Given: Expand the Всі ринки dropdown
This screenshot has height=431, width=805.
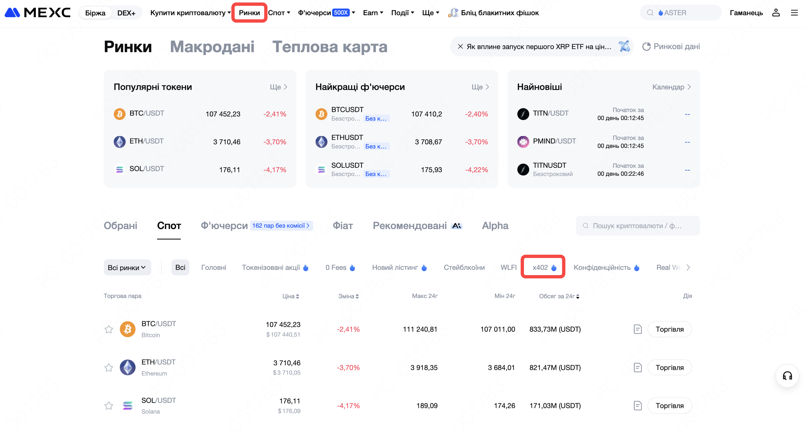Looking at the screenshot, I should coord(127,267).
